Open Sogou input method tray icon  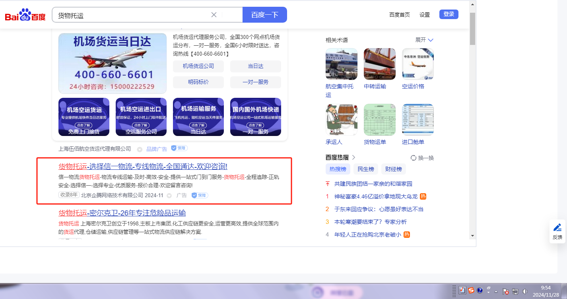point(471,290)
